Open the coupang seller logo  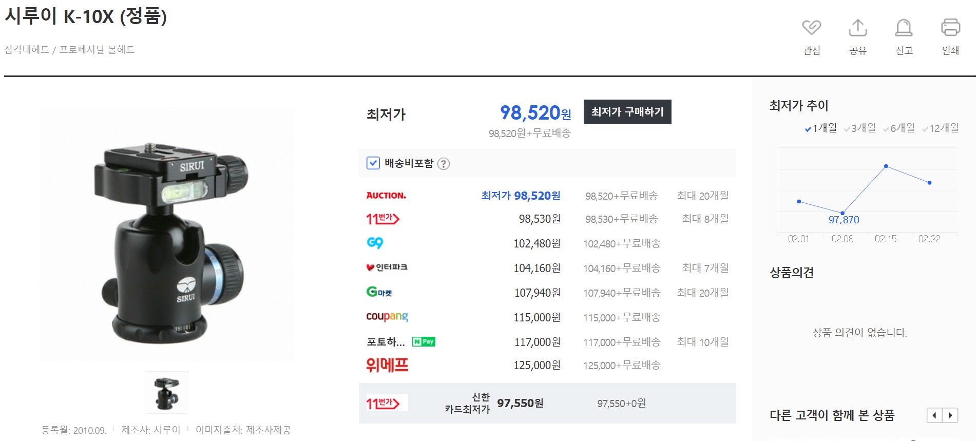click(387, 317)
